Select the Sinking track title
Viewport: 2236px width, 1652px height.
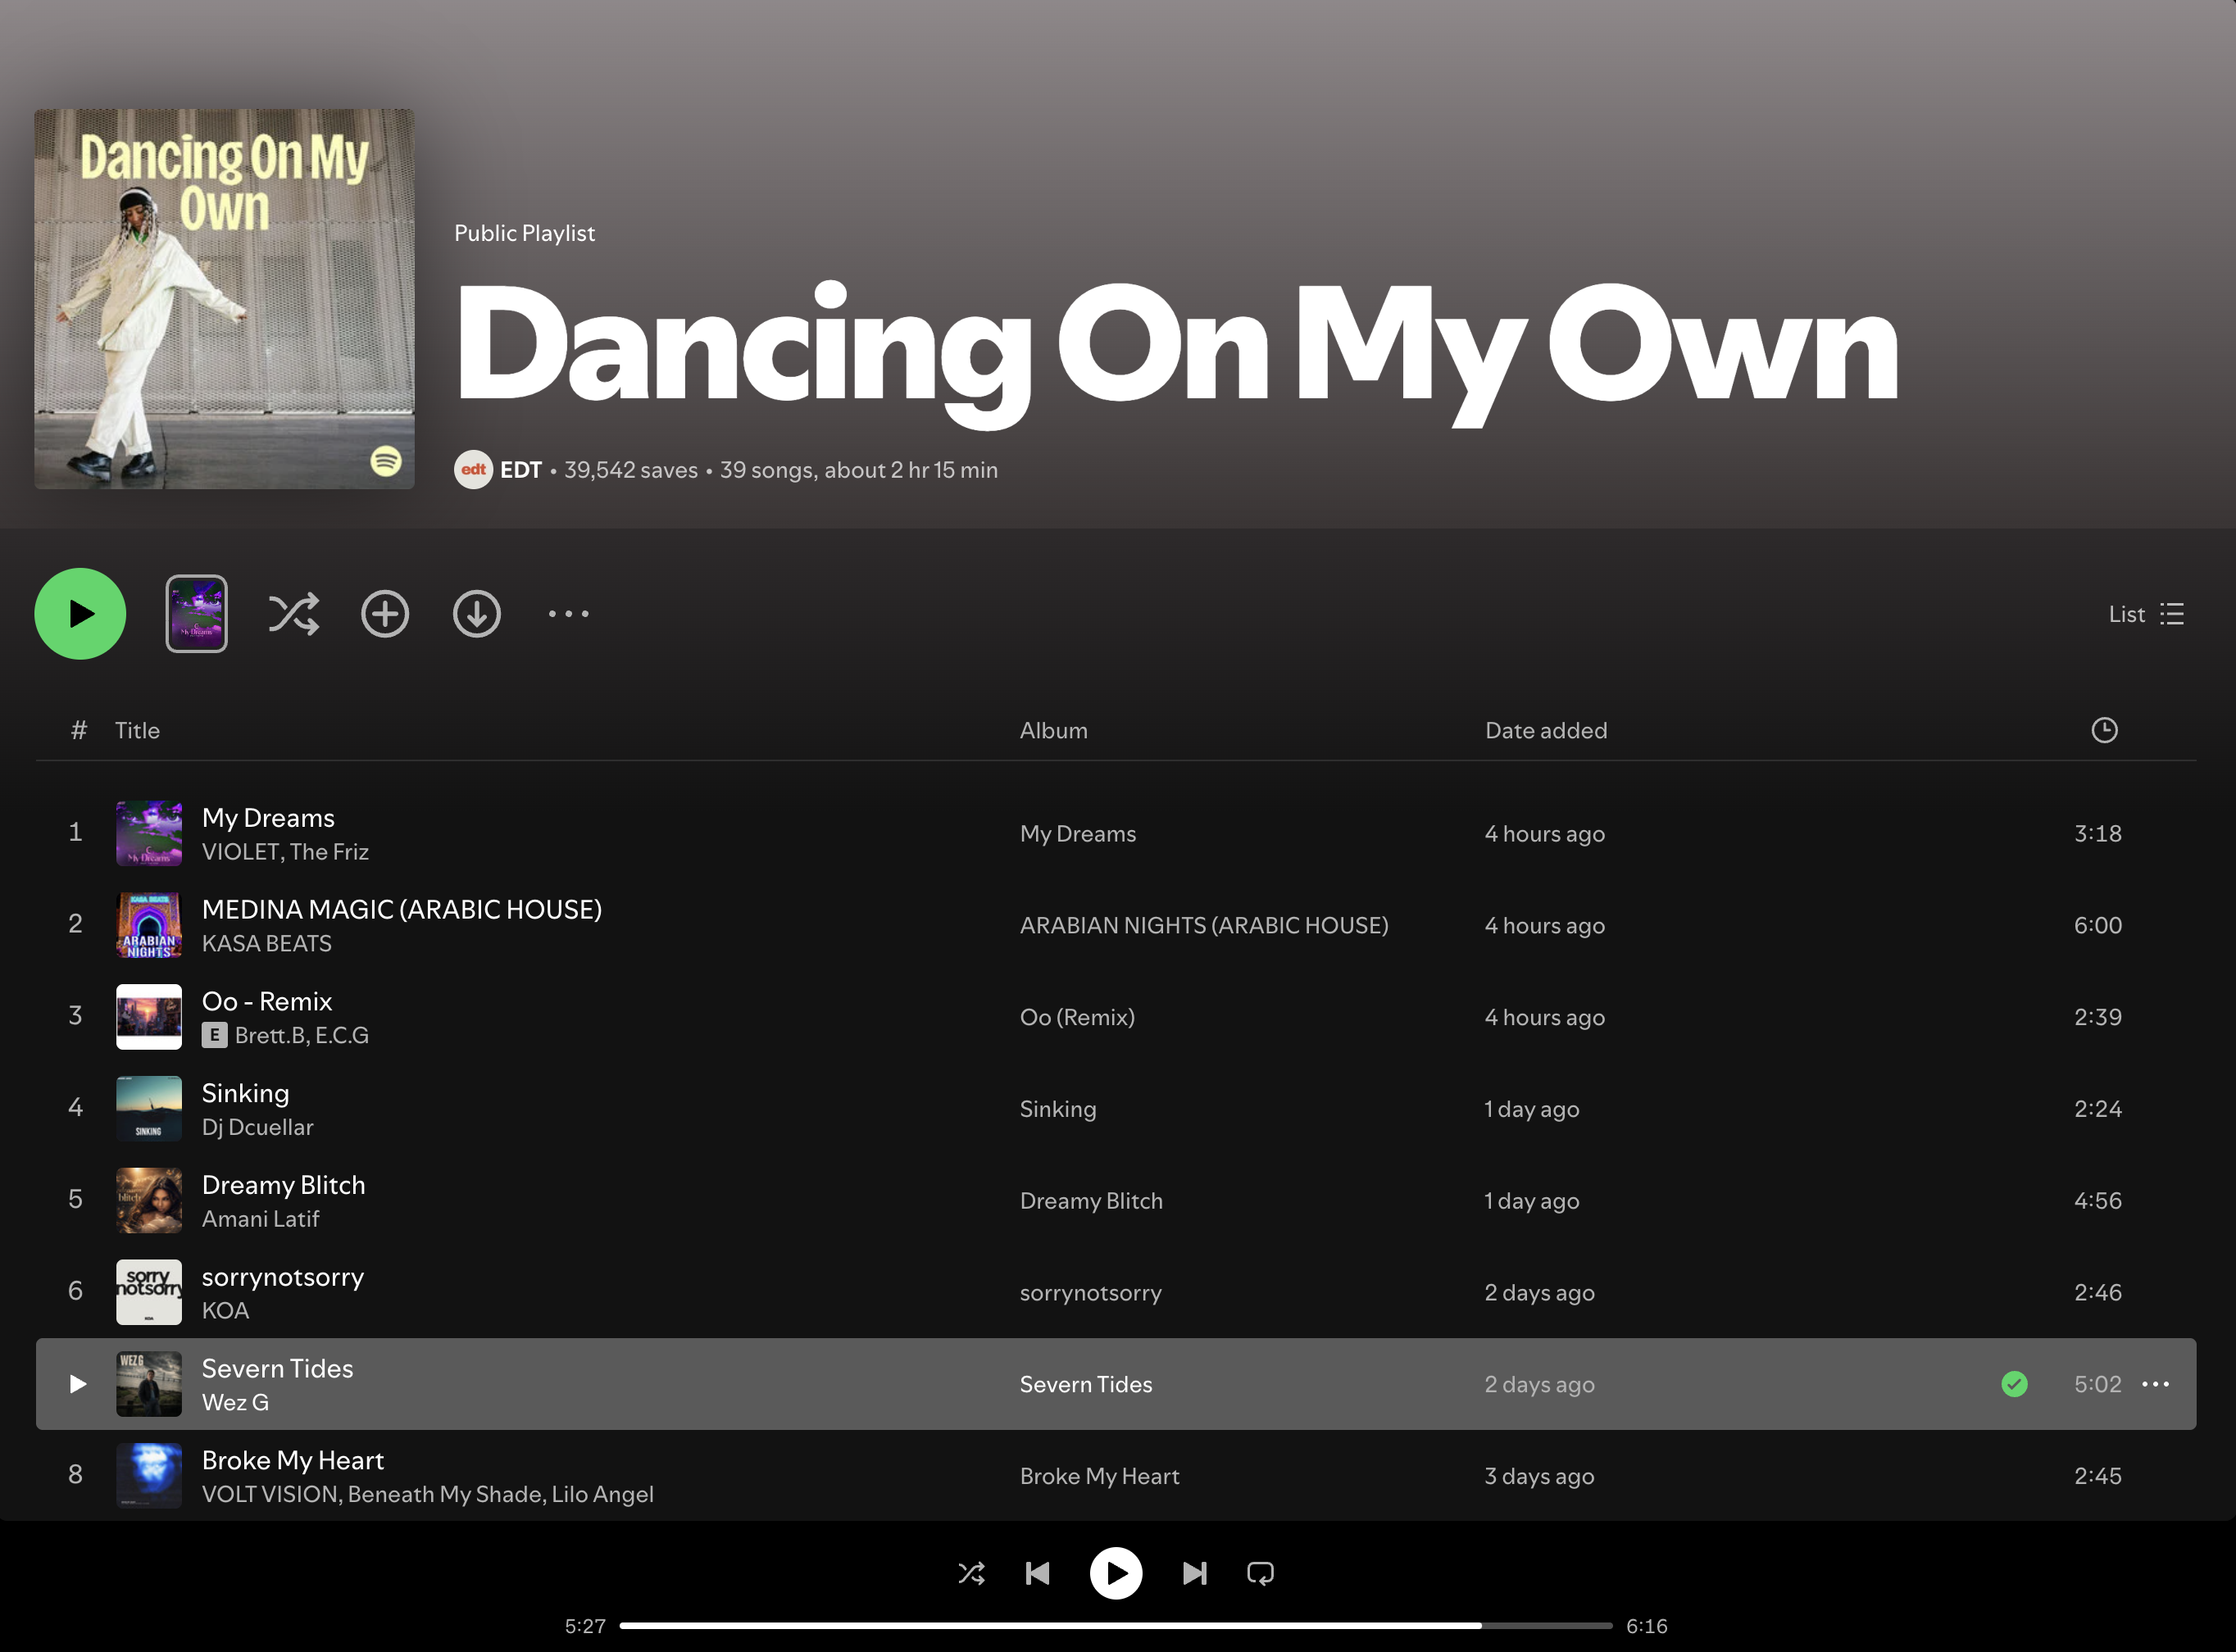[245, 1093]
